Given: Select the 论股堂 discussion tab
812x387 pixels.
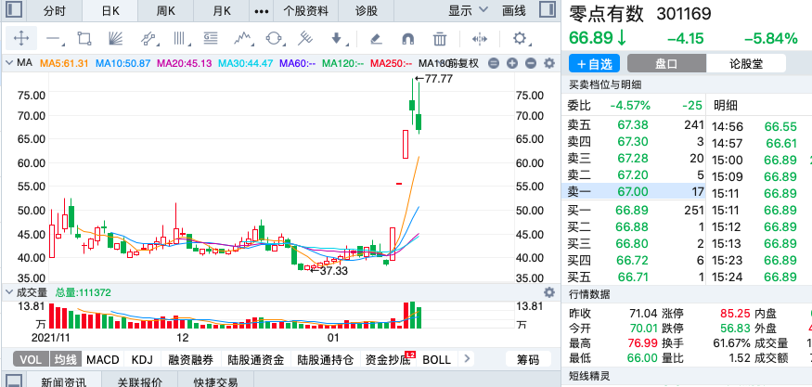Looking at the screenshot, I should click(746, 64).
